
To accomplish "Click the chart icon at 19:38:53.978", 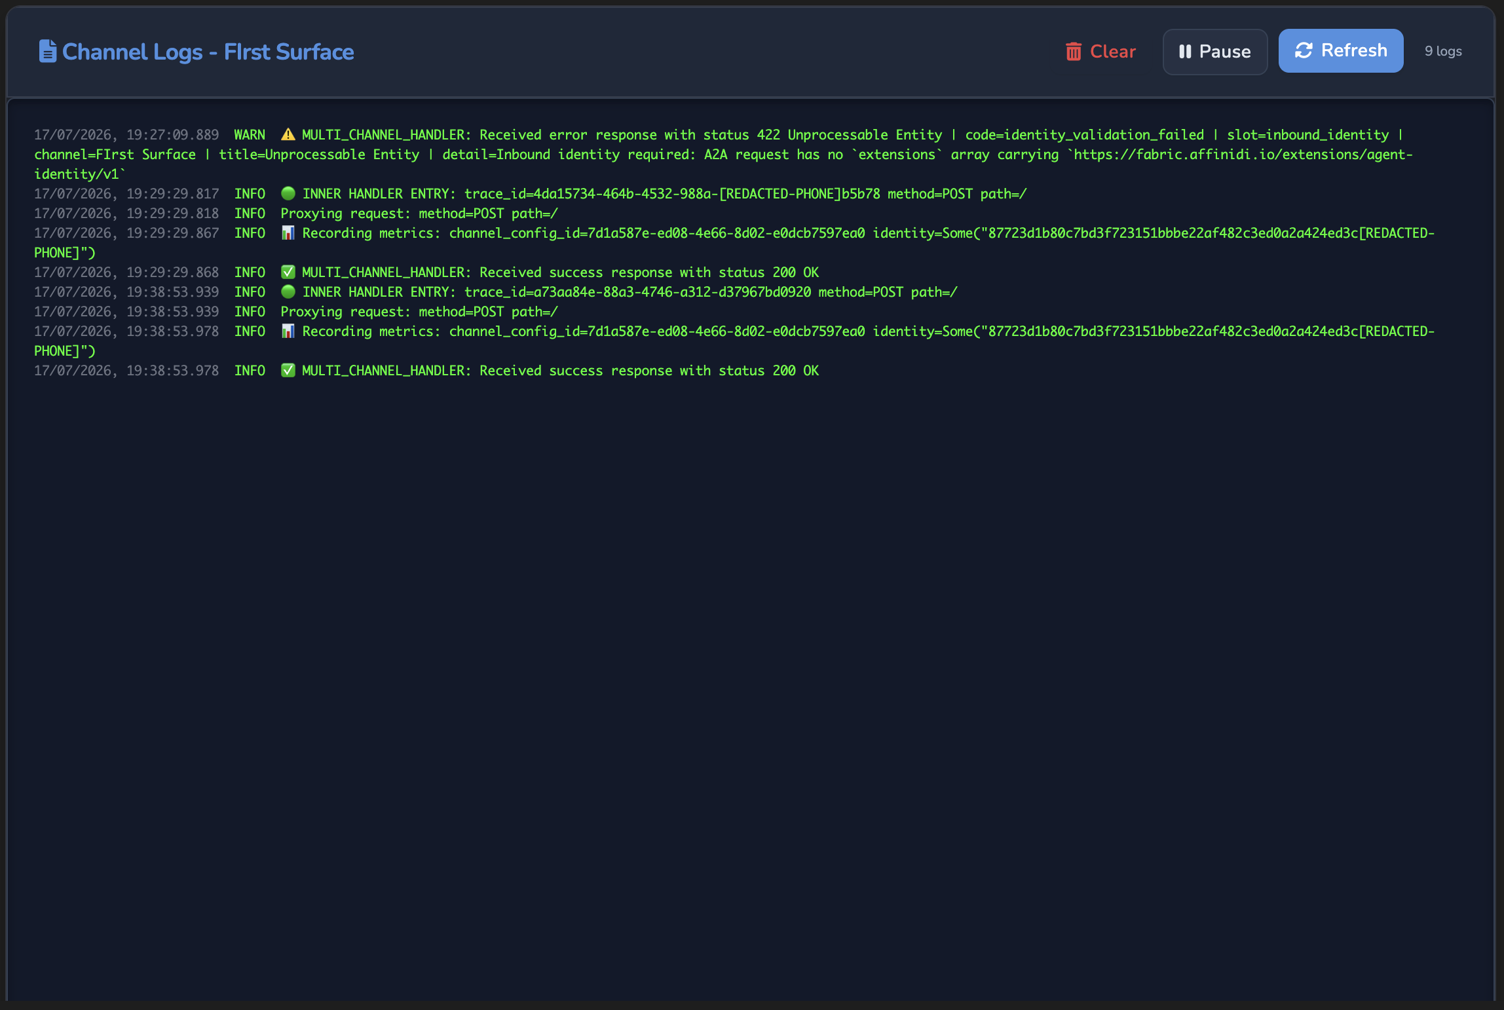I will [x=288, y=331].
